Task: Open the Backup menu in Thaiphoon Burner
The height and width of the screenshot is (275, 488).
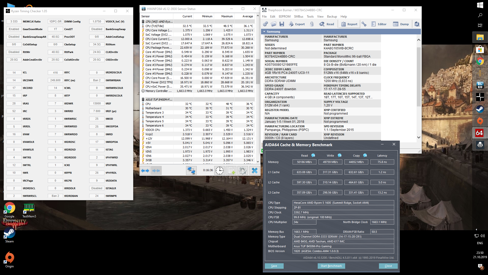Action: (332, 17)
